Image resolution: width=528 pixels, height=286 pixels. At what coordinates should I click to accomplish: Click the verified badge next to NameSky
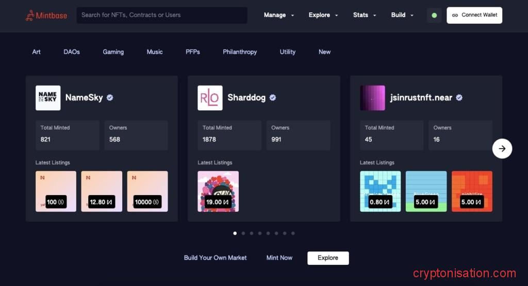(110, 98)
